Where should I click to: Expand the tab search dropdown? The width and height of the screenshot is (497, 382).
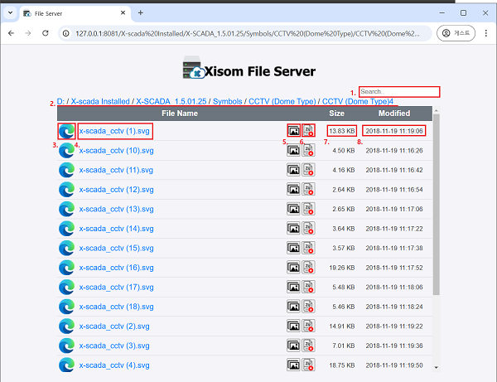pyautogui.click(x=10, y=13)
